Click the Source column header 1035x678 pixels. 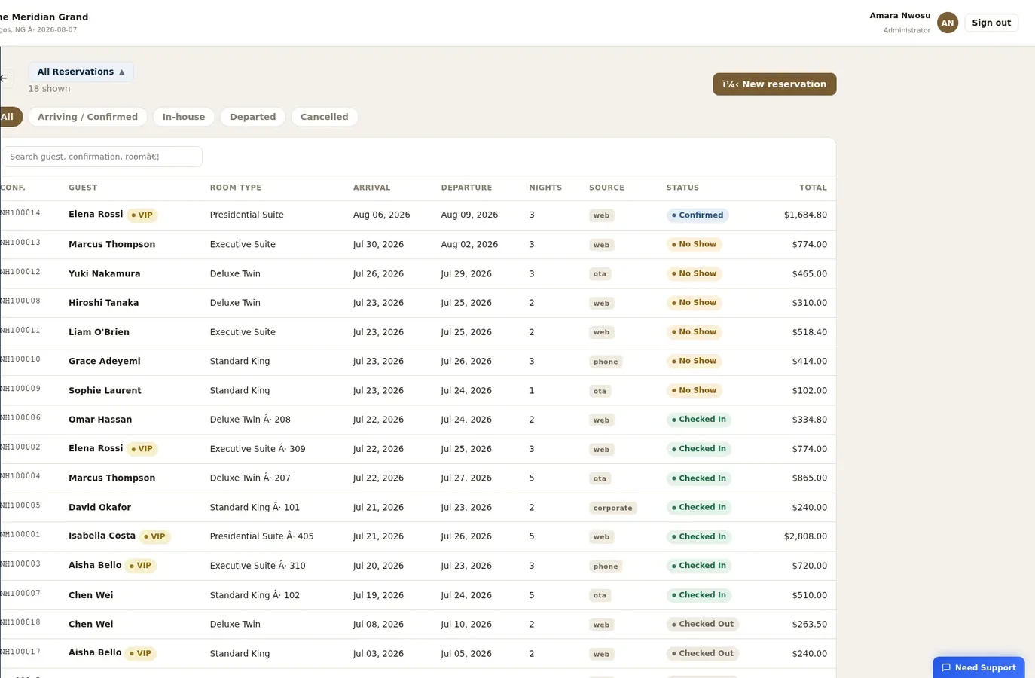(x=606, y=188)
